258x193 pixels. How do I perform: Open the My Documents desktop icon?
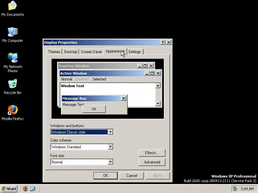(13, 9)
